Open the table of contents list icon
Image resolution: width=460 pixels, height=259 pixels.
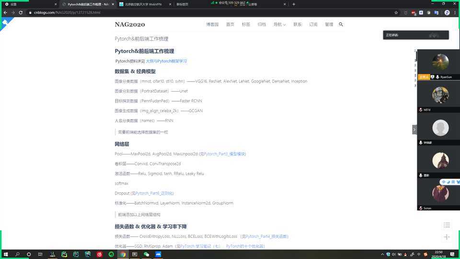[447, 225]
